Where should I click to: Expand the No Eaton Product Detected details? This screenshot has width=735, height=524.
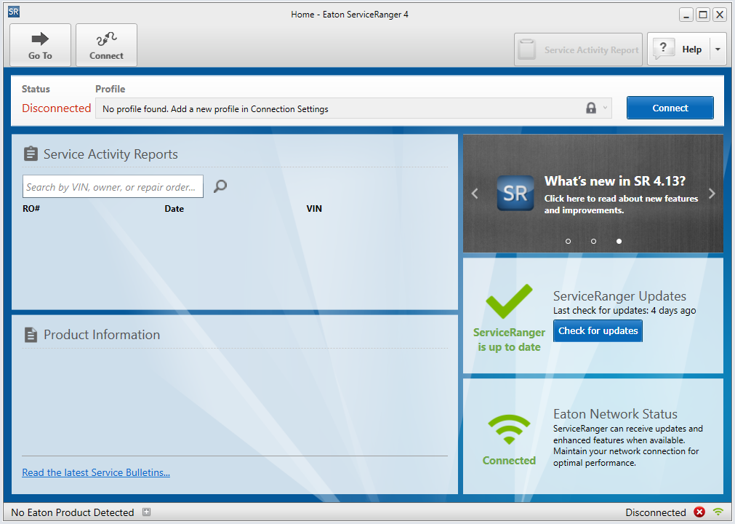coord(146,512)
